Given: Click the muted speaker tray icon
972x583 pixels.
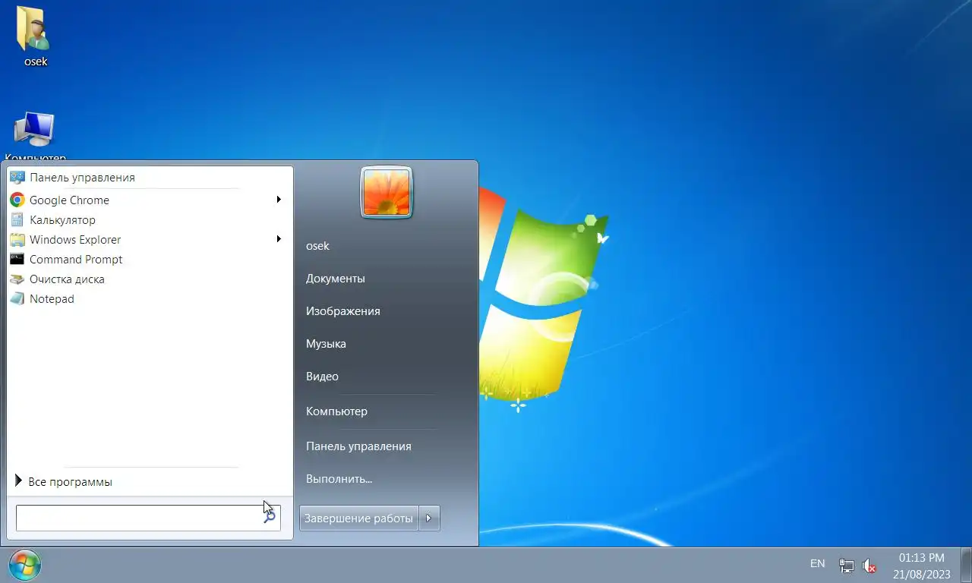Looking at the screenshot, I should [869, 566].
